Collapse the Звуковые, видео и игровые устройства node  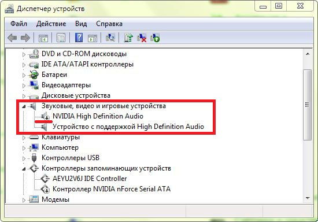click(24, 106)
